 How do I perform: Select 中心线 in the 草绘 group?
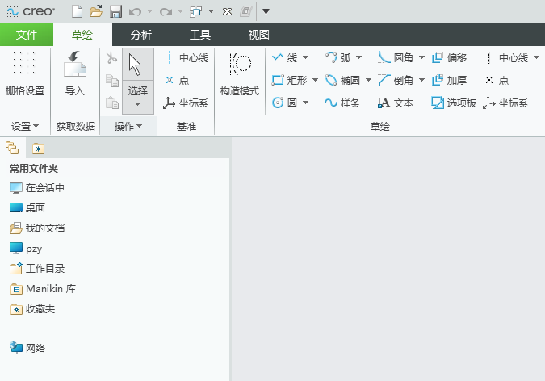pos(508,57)
